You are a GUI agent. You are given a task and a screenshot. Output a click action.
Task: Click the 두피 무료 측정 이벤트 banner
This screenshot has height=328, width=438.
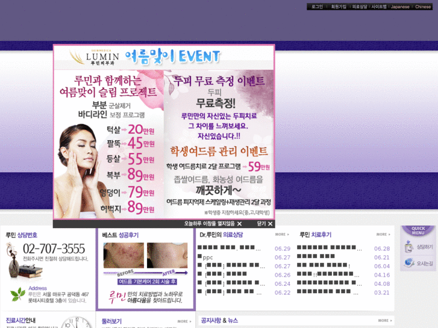(x=219, y=81)
